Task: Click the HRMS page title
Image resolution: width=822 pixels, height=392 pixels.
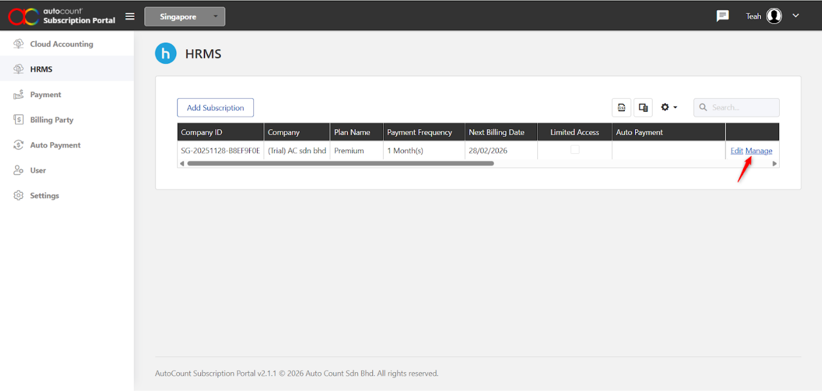Action: (x=203, y=54)
